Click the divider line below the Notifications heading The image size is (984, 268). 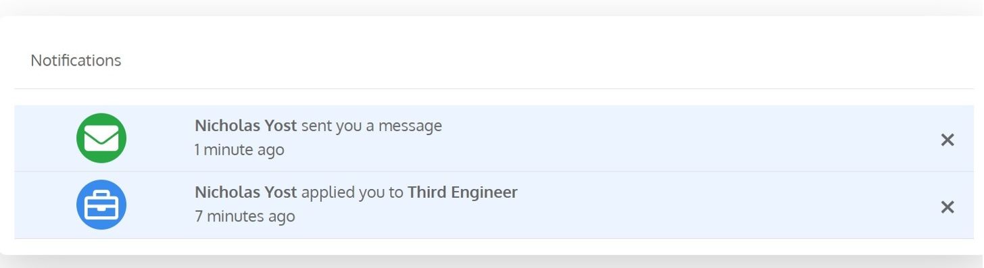tap(494, 88)
